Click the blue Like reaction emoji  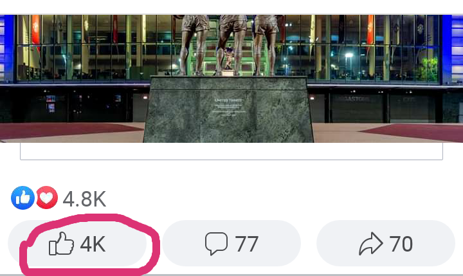click(23, 198)
